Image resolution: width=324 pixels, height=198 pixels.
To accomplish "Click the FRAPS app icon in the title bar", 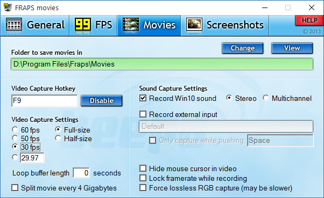I will pos(8,8).
